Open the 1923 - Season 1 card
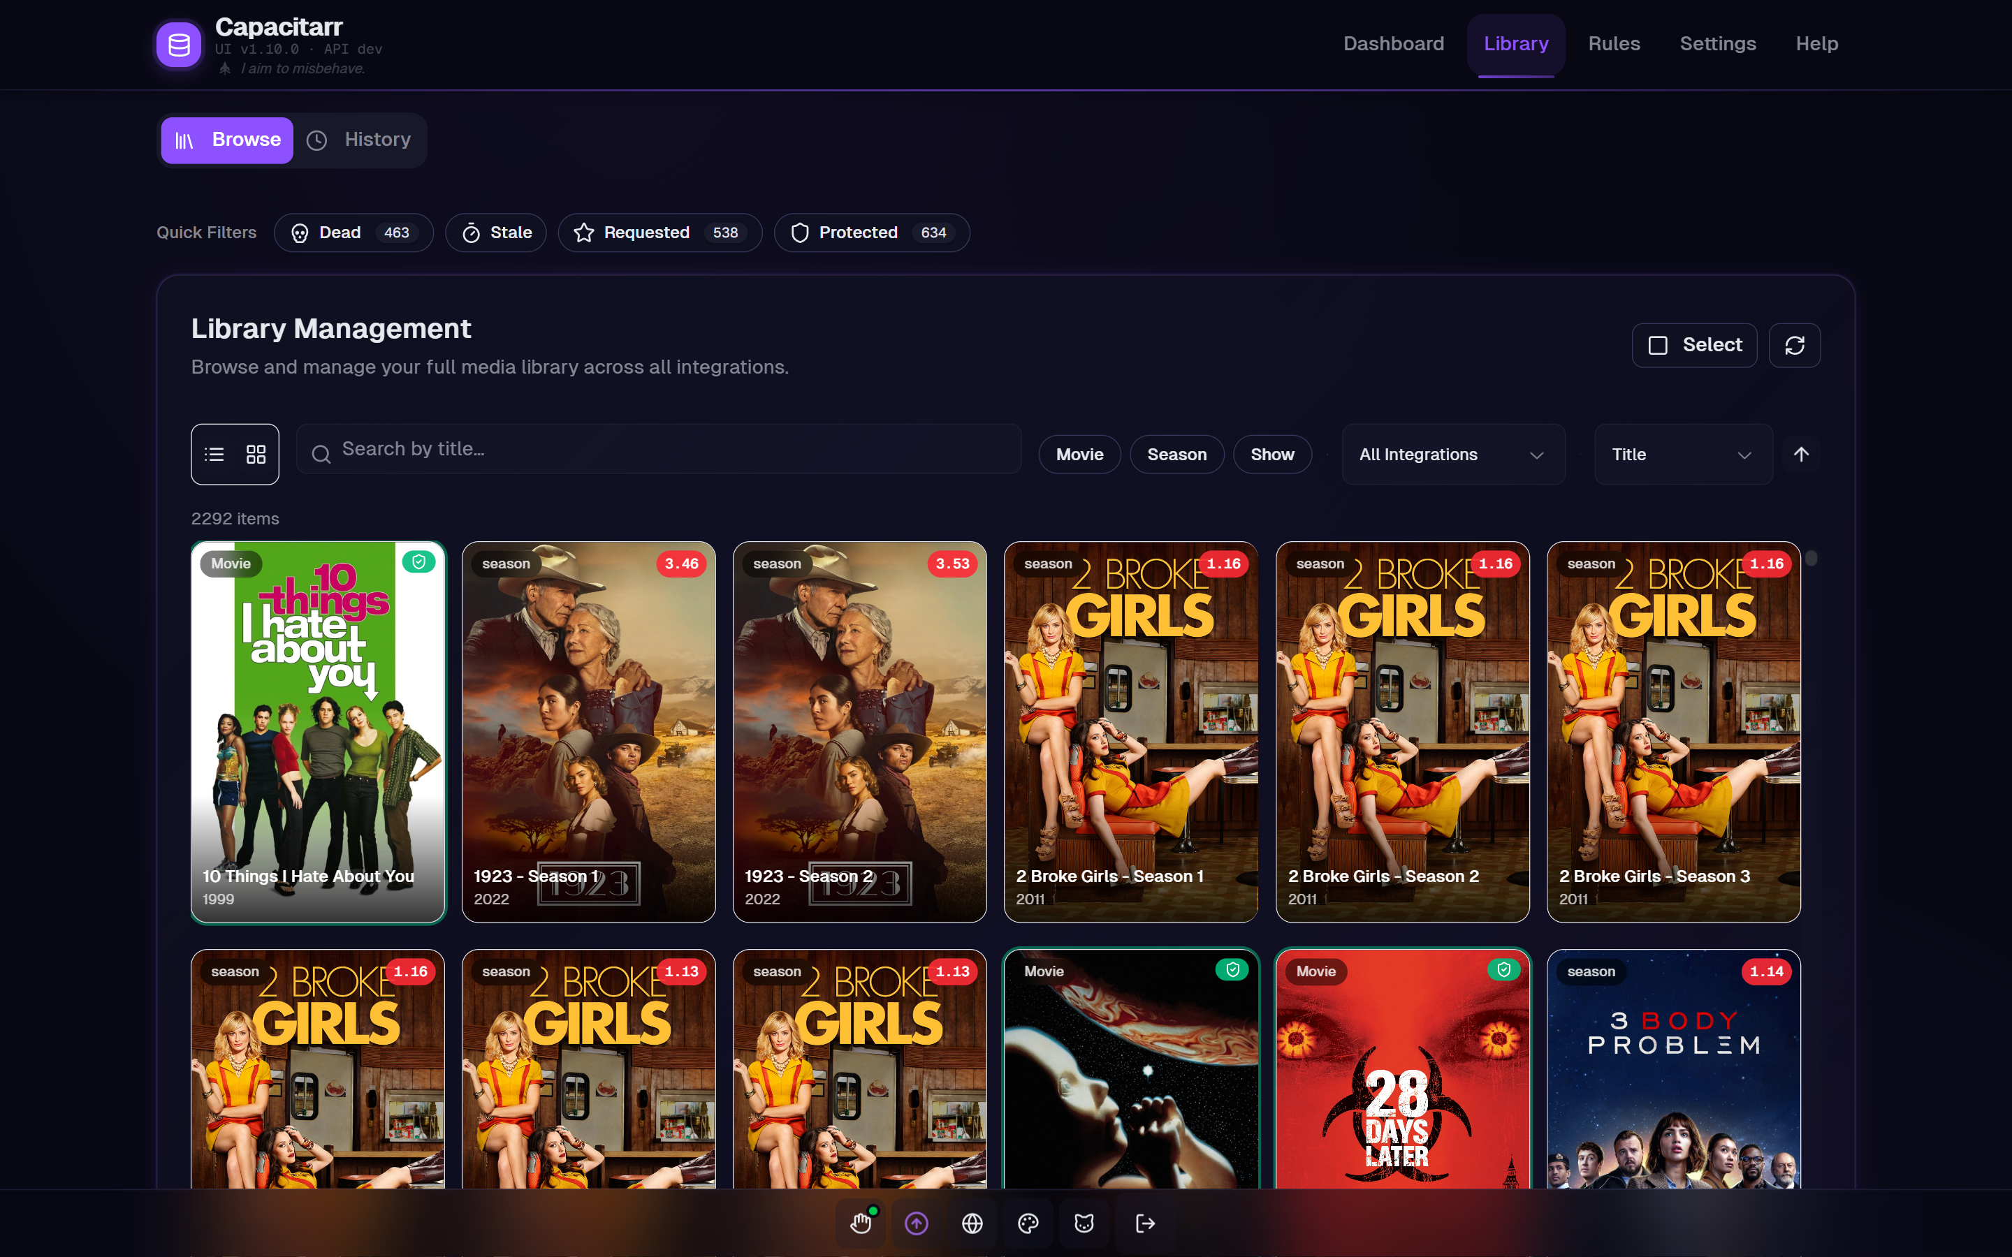 pyautogui.click(x=589, y=733)
